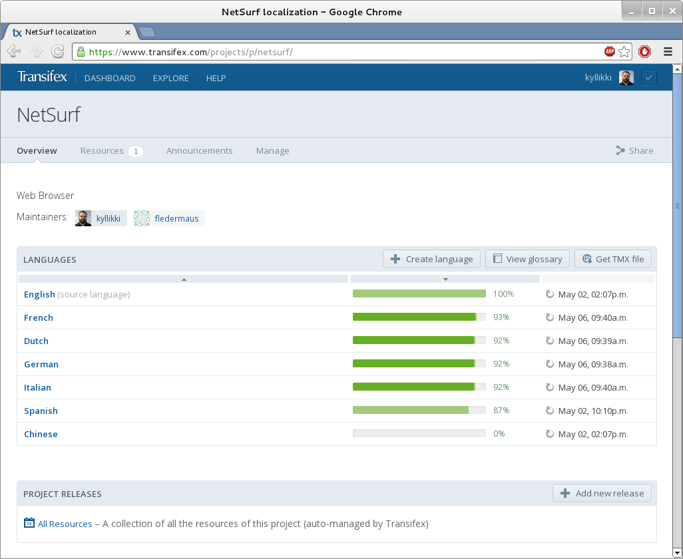Image resolution: width=683 pixels, height=559 pixels.
Task: Click the refresh icon in Italian row
Action: click(550, 387)
